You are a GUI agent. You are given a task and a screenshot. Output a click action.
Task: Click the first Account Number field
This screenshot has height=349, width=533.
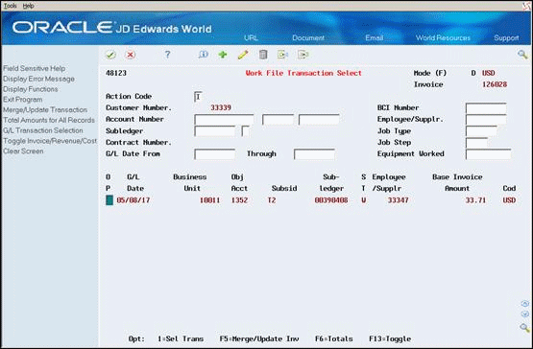tap(224, 120)
